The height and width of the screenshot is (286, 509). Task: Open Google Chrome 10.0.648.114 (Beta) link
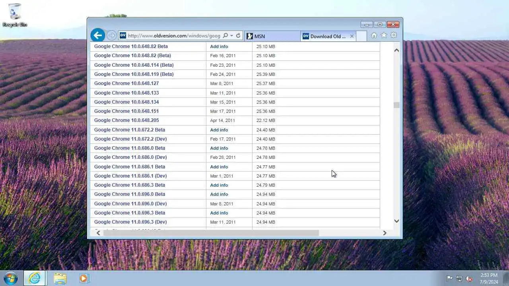[134, 65]
